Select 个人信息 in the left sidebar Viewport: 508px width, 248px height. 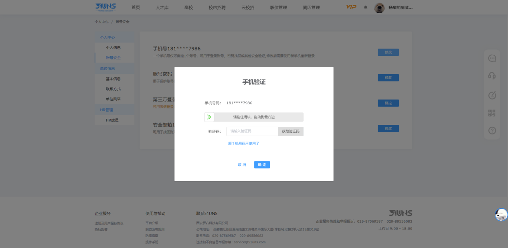tap(113, 47)
